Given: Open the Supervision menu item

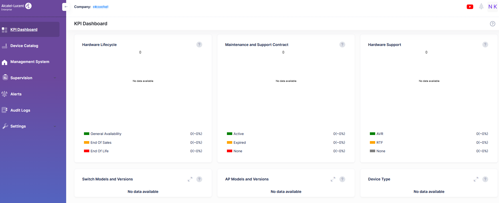Looking at the screenshot, I should click(x=21, y=78).
